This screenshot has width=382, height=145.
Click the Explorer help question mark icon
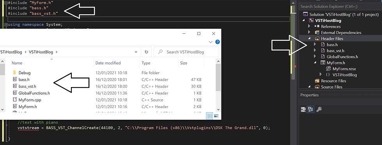[218, 42]
